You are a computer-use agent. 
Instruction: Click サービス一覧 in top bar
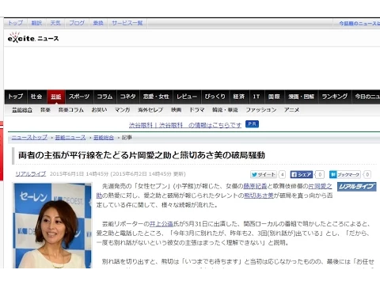(127, 23)
